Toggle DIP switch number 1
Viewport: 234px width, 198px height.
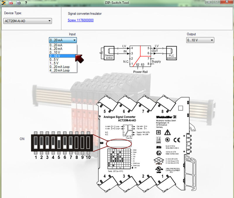click(36, 143)
